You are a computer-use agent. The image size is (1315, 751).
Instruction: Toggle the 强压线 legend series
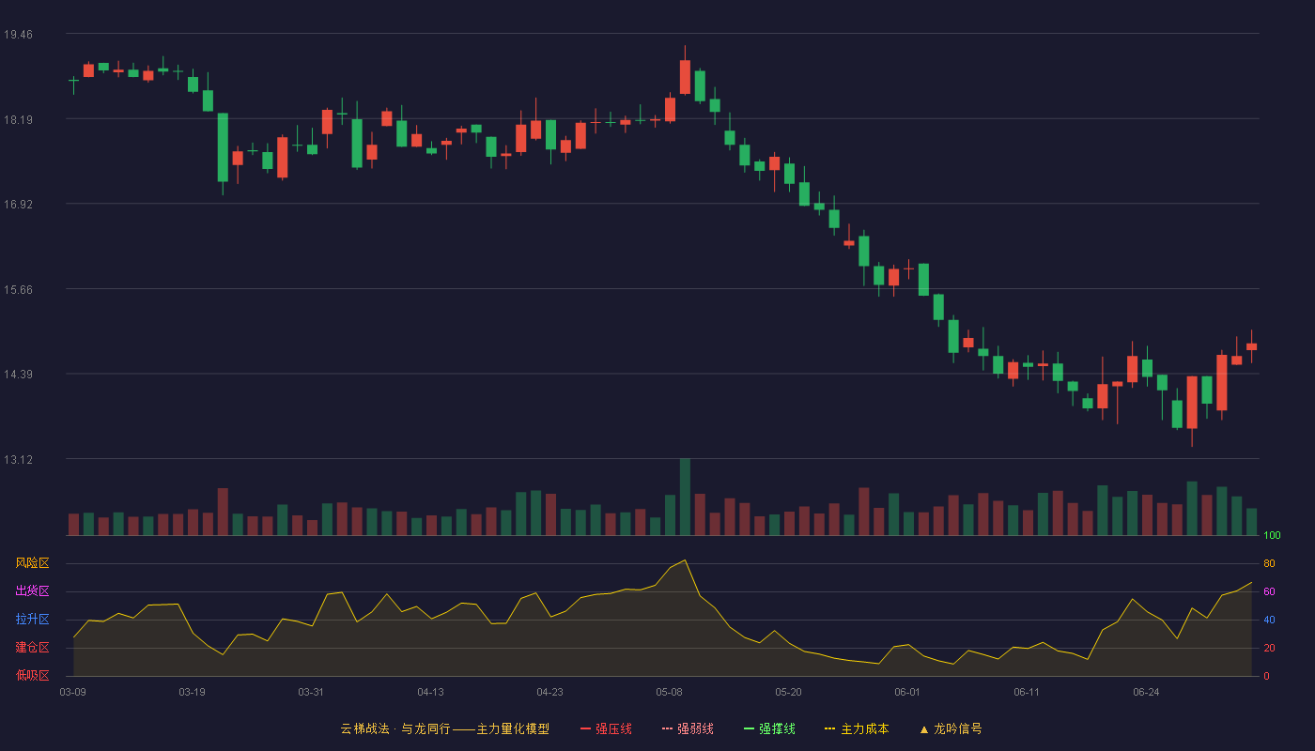click(x=606, y=728)
